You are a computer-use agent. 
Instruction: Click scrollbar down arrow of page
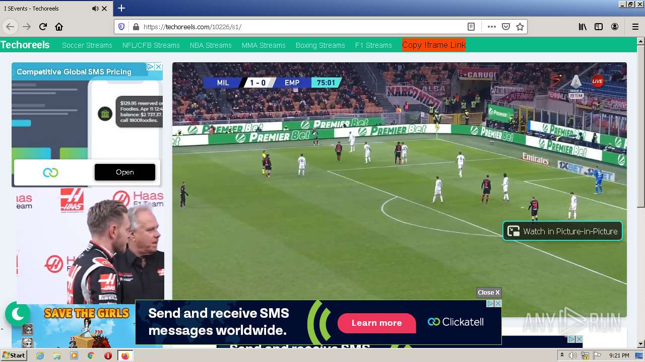click(x=640, y=344)
